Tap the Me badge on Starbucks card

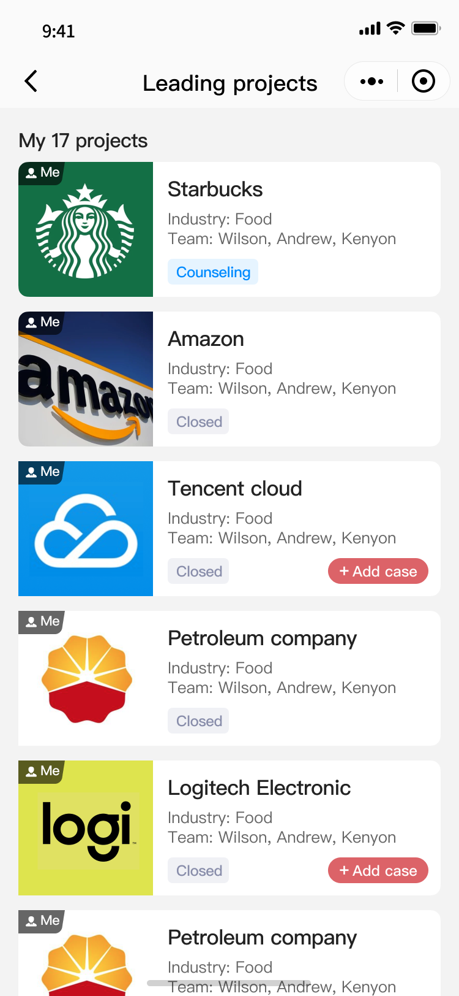pos(42,172)
